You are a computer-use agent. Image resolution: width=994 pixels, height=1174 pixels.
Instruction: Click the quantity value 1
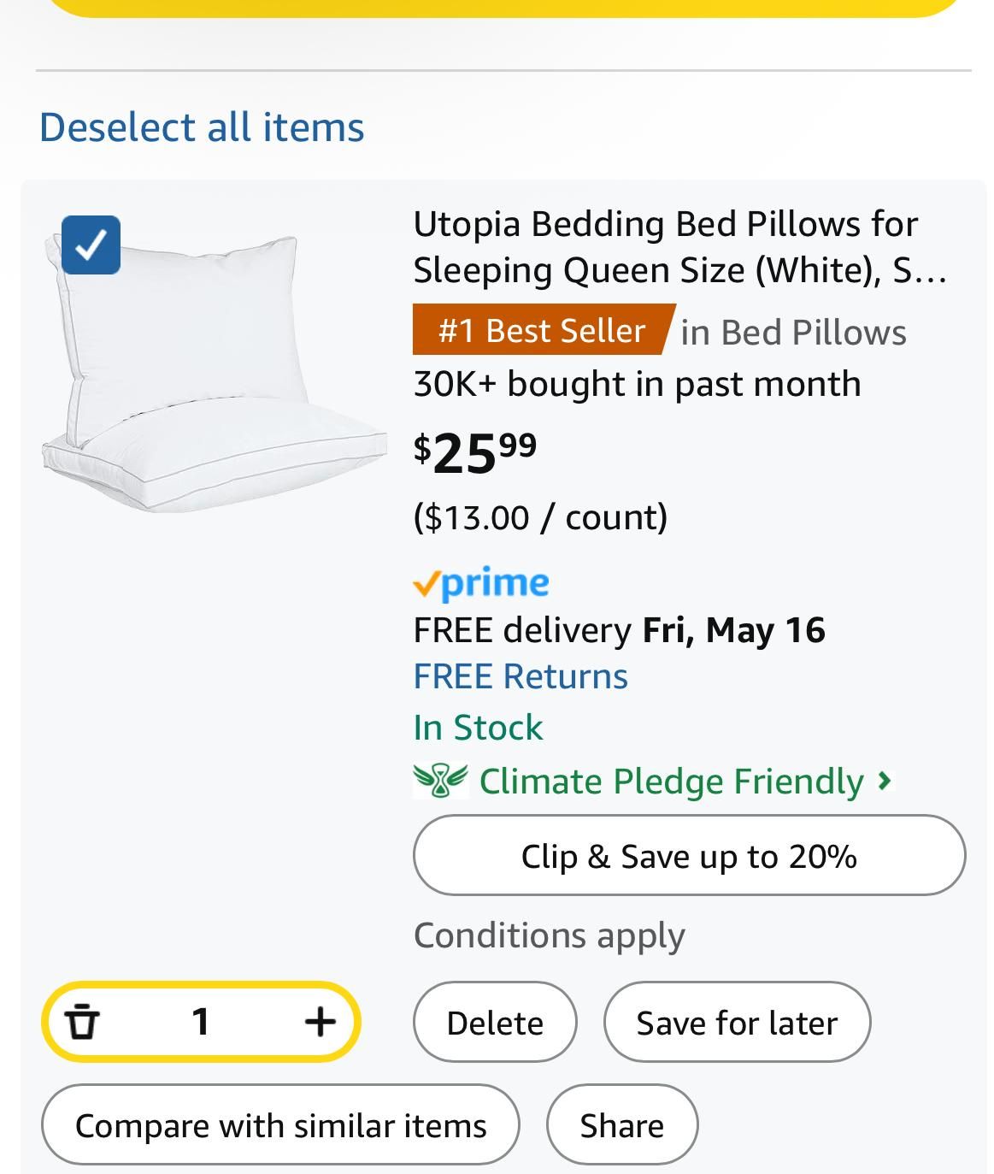(201, 1021)
